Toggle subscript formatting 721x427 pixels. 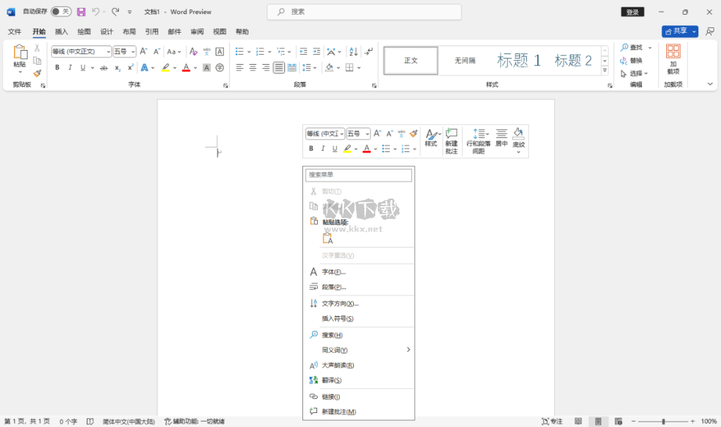[117, 67]
